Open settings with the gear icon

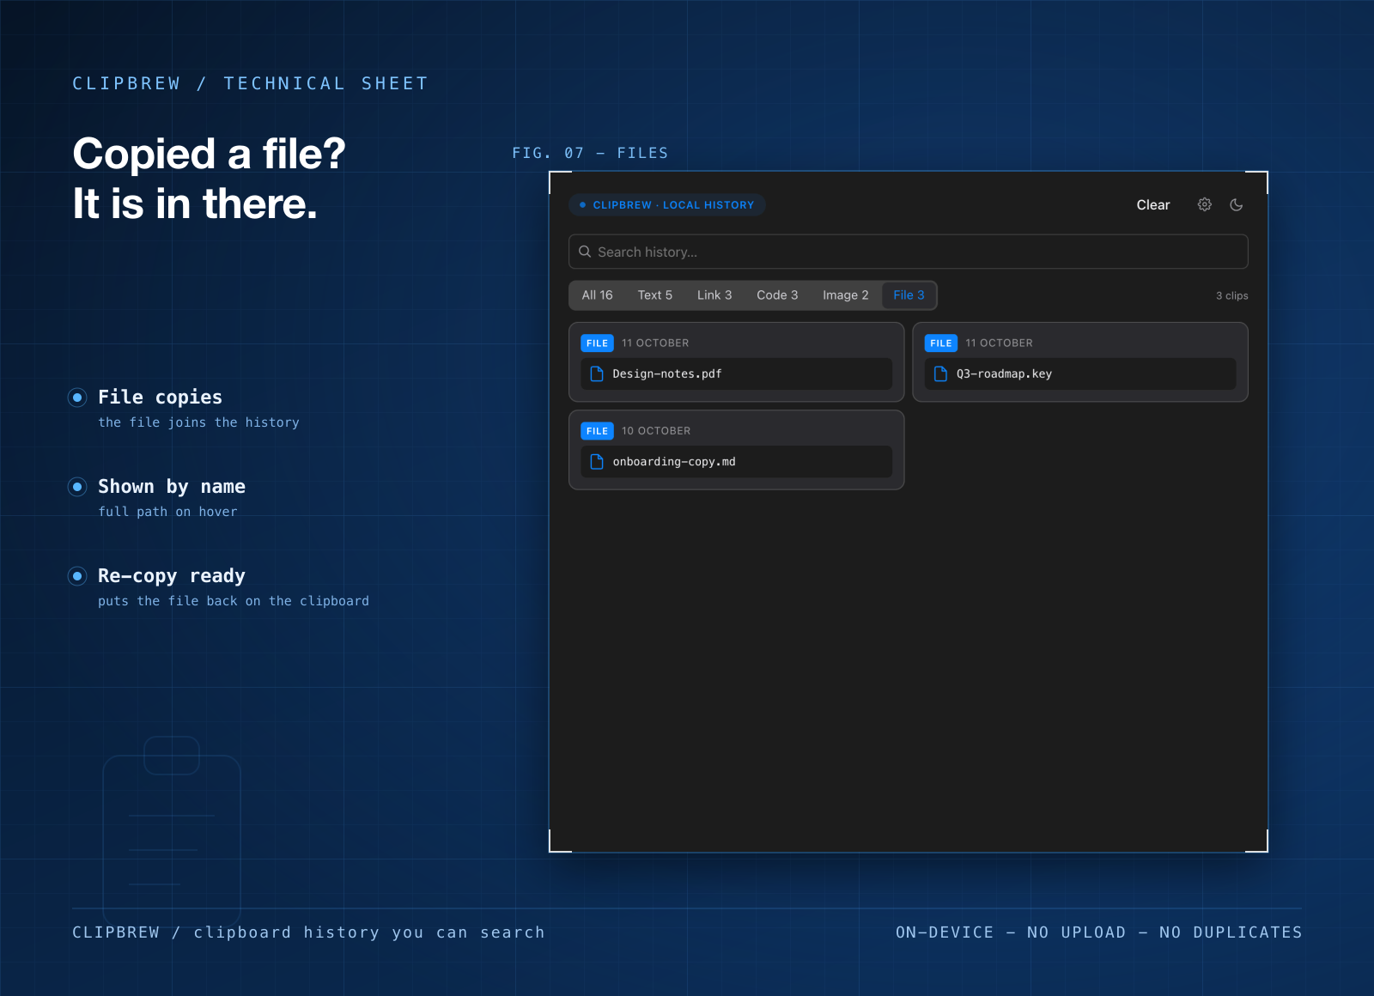[x=1205, y=204]
